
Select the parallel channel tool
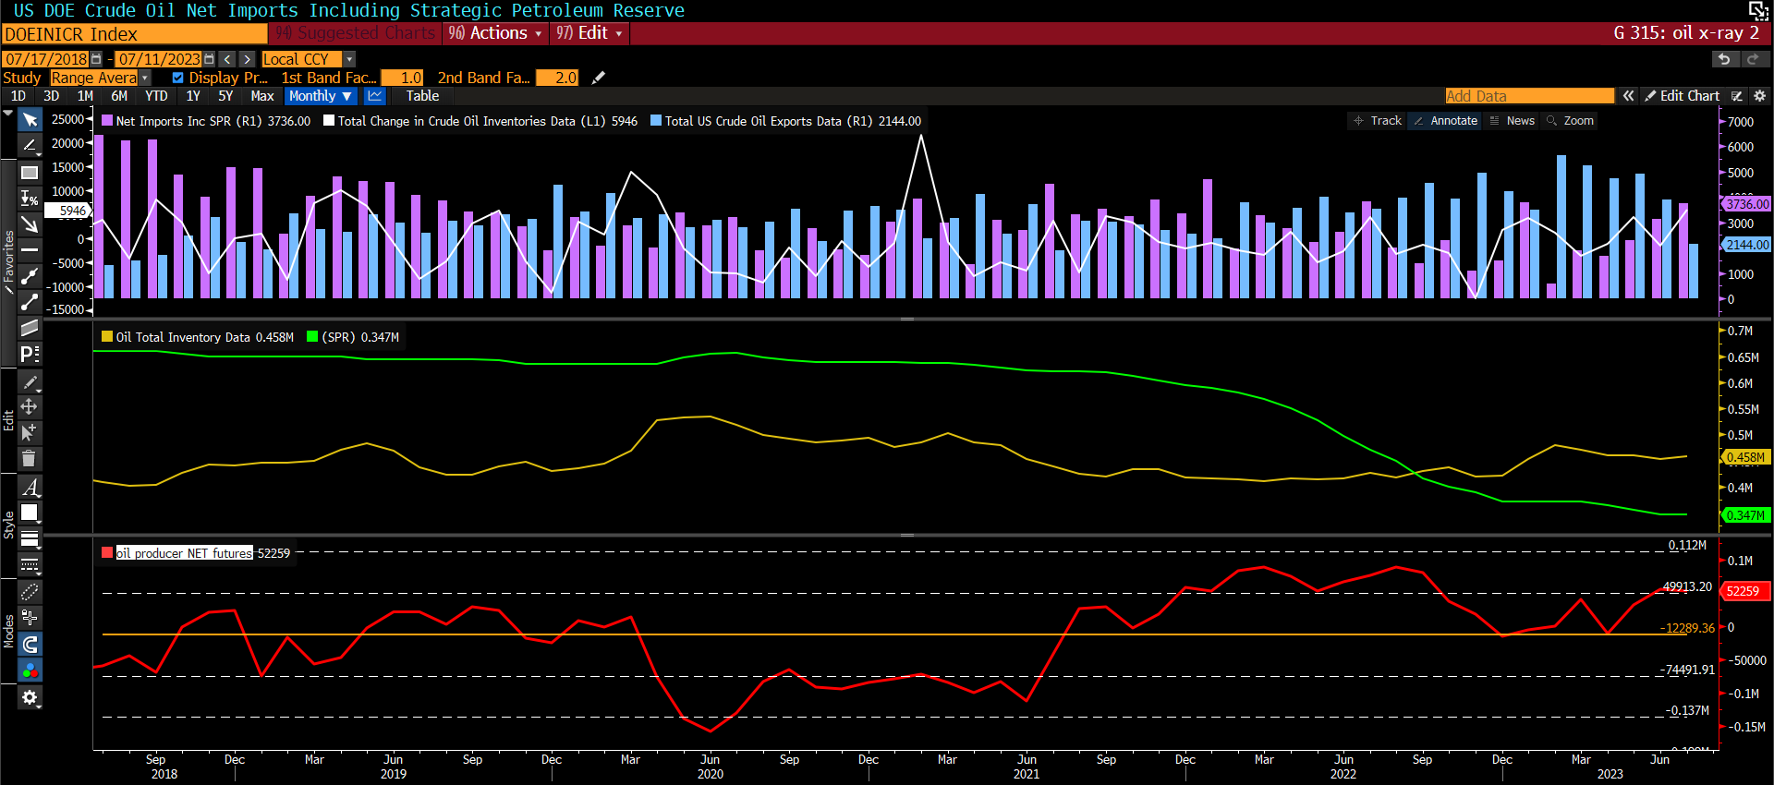pyautogui.click(x=30, y=328)
